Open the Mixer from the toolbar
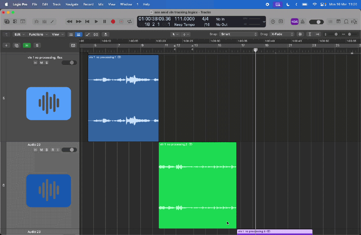This screenshot has width=361, height=235. point(44,21)
